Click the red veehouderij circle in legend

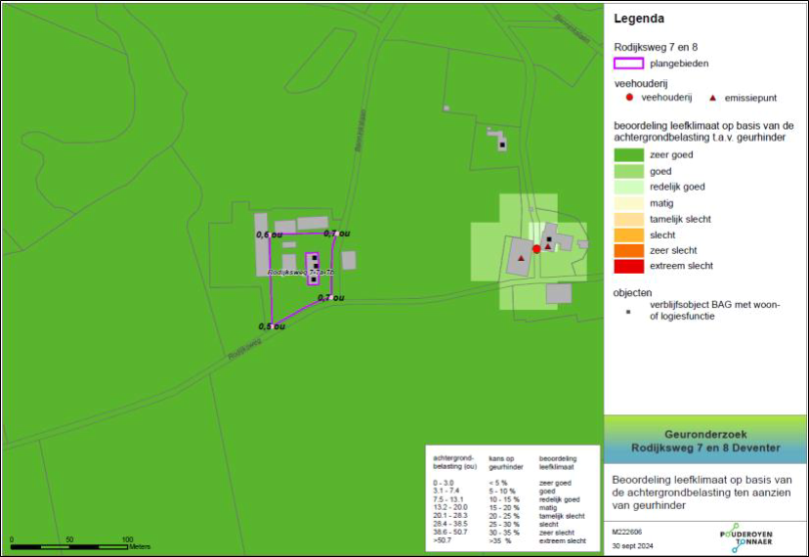pyautogui.click(x=629, y=99)
